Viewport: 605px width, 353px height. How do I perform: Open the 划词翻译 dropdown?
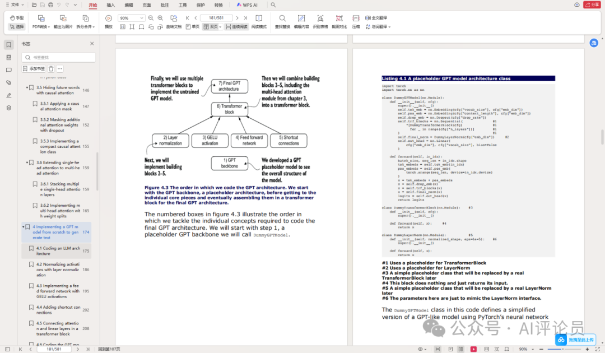(378, 27)
